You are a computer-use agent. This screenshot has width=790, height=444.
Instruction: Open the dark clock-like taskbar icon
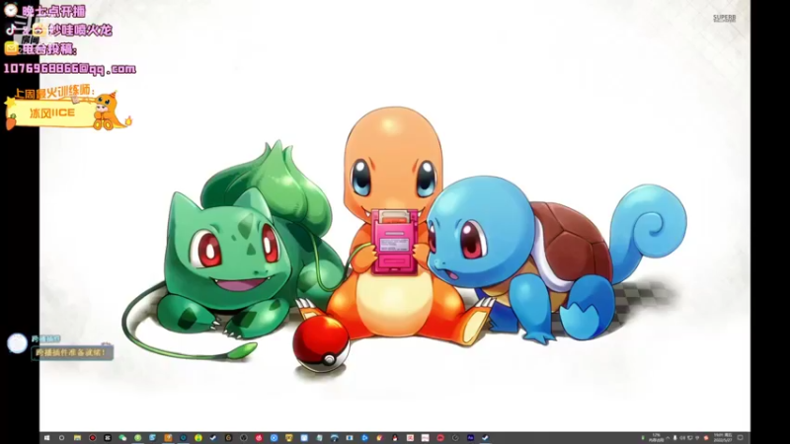[455, 438]
